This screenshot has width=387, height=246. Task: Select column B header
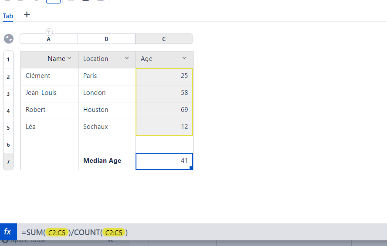[x=106, y=39]
